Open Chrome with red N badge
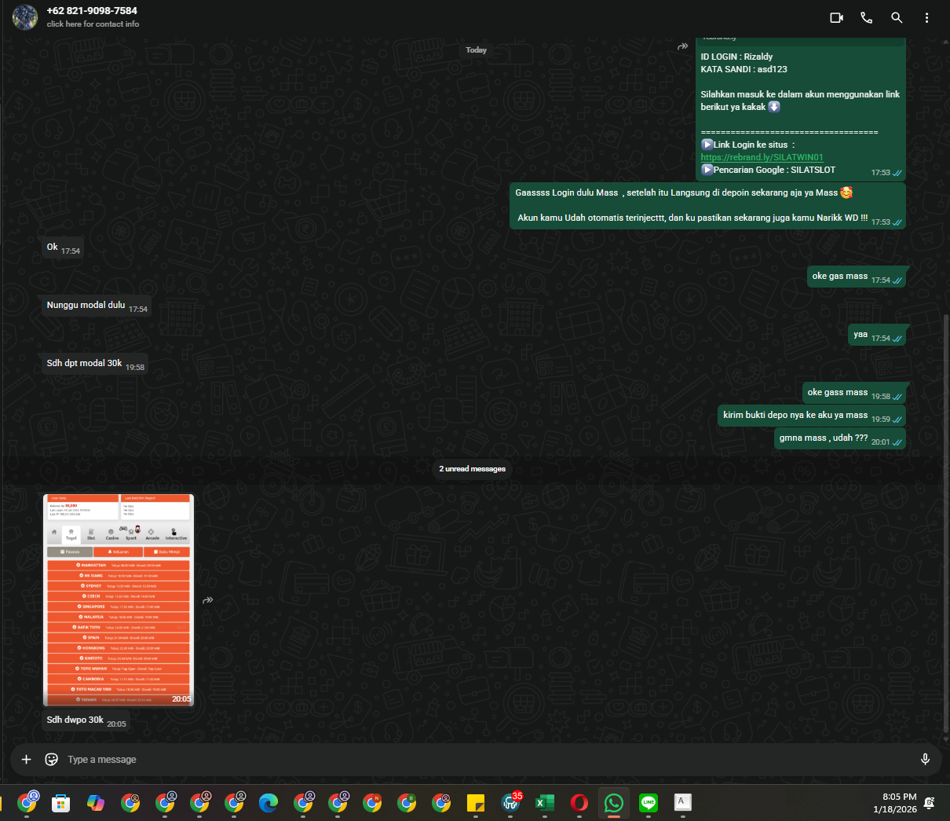This screenshot has height=821, width=950. (x=372, y=803)
